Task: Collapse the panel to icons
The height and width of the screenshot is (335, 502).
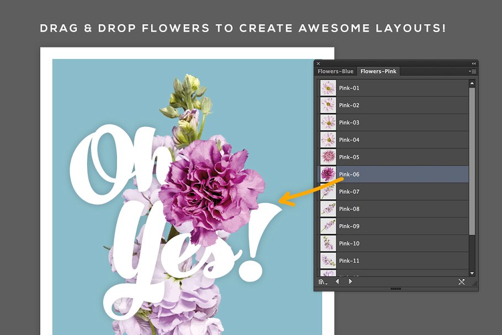Action: tap(474, 63)
